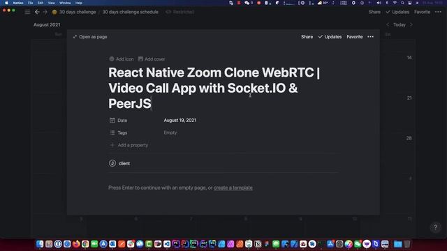Open the Apple menu
Image resolution: width=447 pixels, height=251 pixels.
click(x=6, y=3)
